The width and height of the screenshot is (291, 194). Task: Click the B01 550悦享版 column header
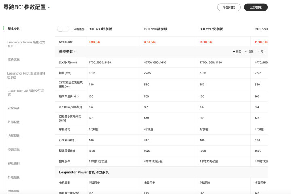(x=211, y=29)
